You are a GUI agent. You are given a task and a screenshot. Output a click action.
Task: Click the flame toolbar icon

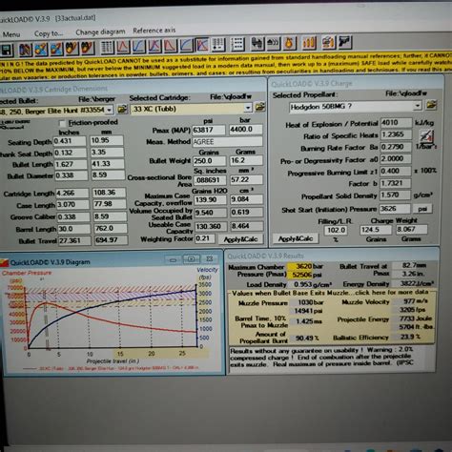289,43
